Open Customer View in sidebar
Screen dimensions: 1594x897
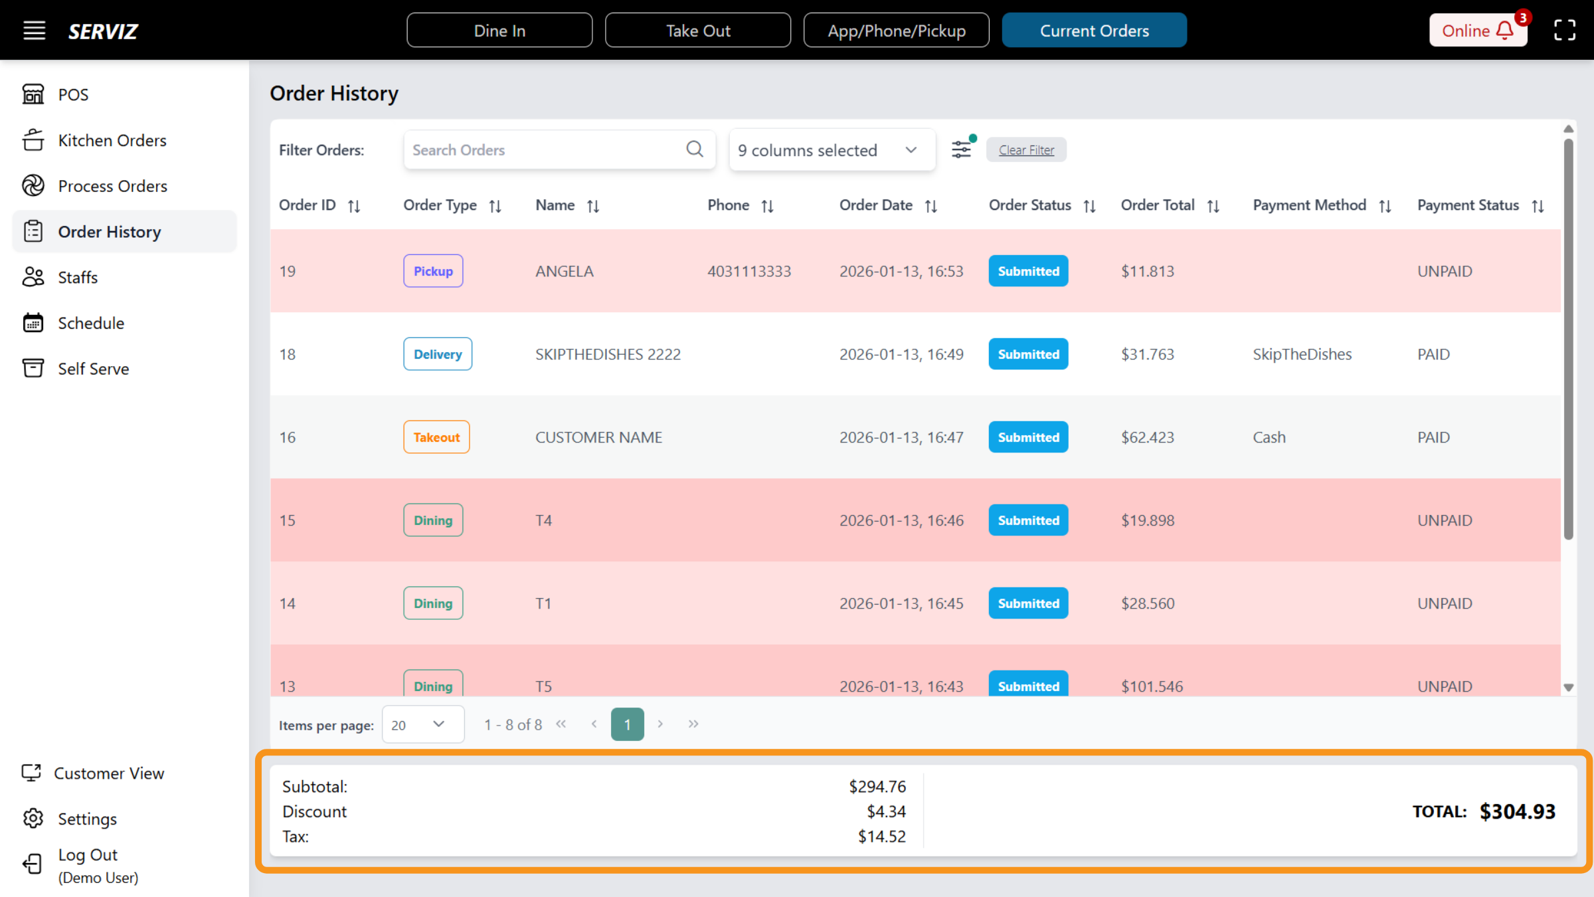[108, 773]
